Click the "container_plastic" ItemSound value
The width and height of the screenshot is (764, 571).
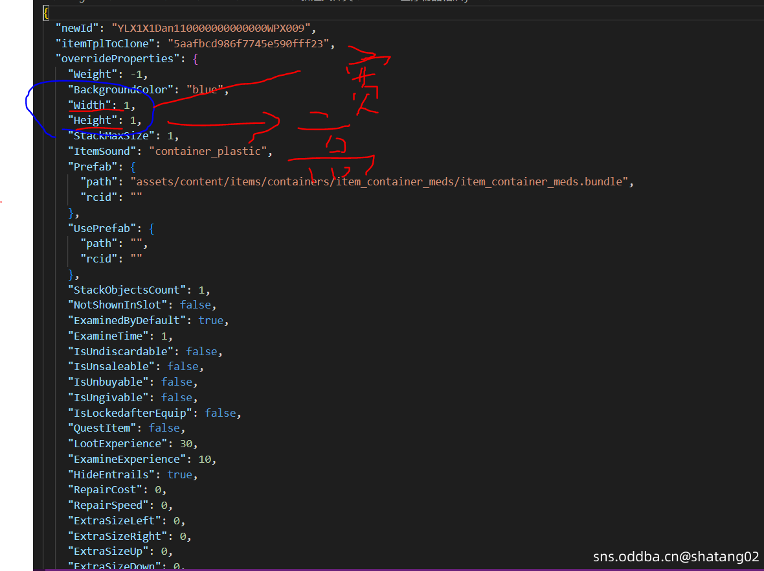[x=208, y=151]
